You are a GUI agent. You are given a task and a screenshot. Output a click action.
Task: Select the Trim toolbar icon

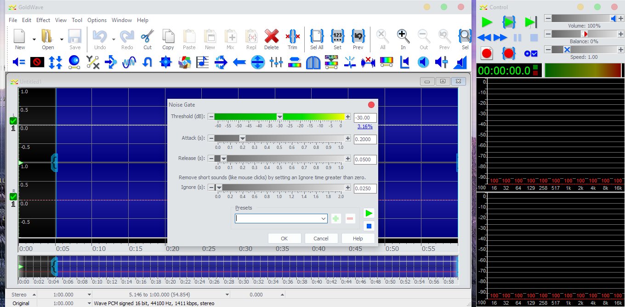[292, 40]
